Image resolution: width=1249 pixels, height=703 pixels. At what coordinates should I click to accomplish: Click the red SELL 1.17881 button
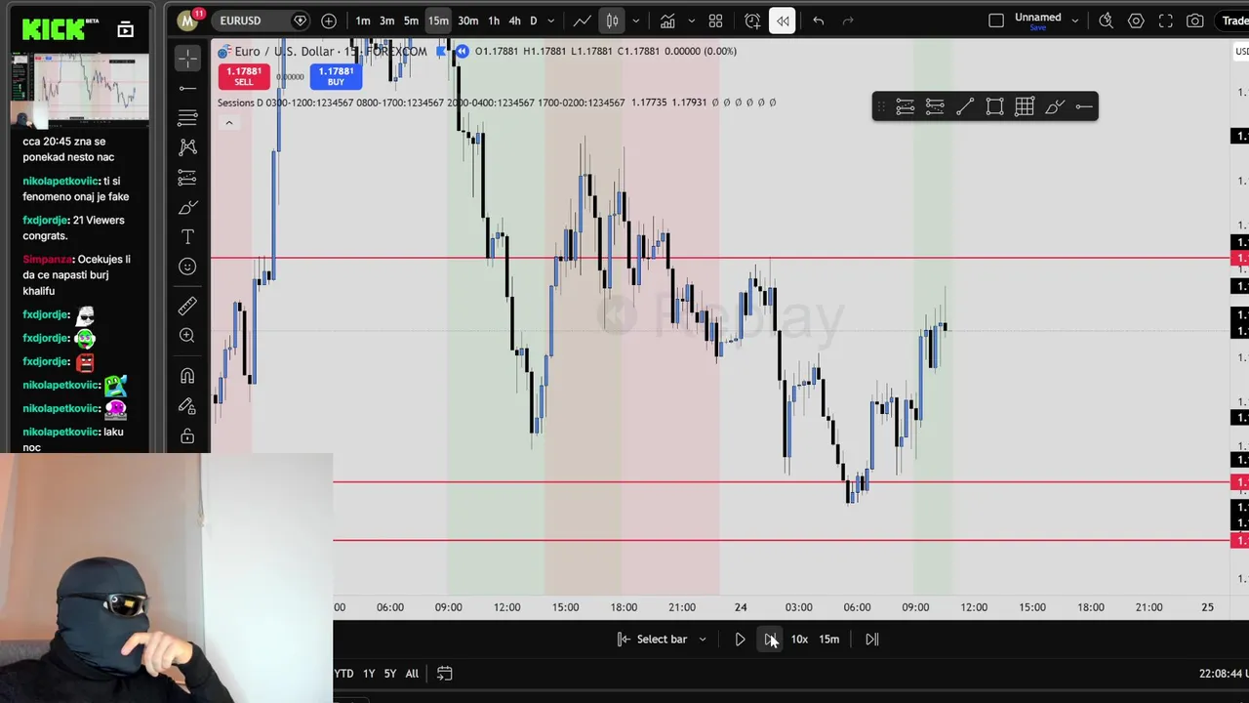244,76
